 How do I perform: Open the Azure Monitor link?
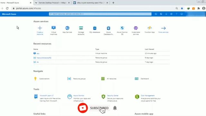pyautogui.click(x=79, y=96)
